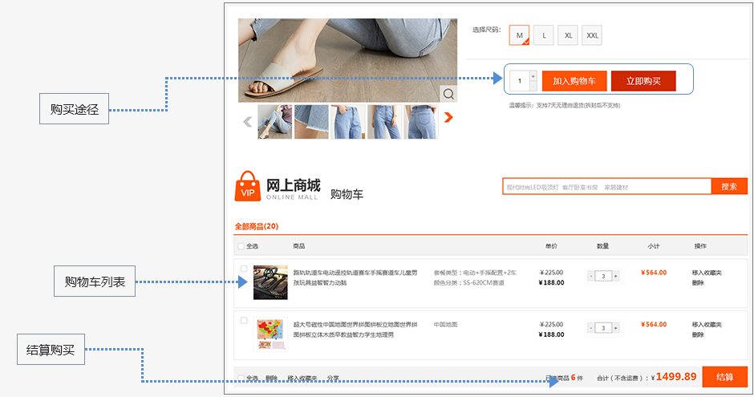Select size XXL
The height and width of the screenshot is (397, 754).
592,35
